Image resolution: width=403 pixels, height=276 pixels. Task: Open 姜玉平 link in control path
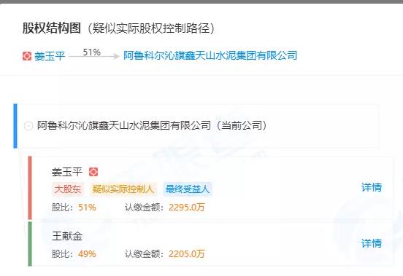pos(50,56)
